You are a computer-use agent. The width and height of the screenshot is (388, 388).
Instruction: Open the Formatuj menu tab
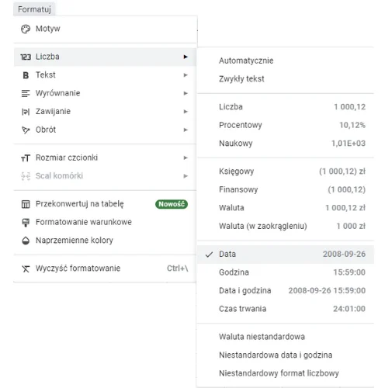34,9
